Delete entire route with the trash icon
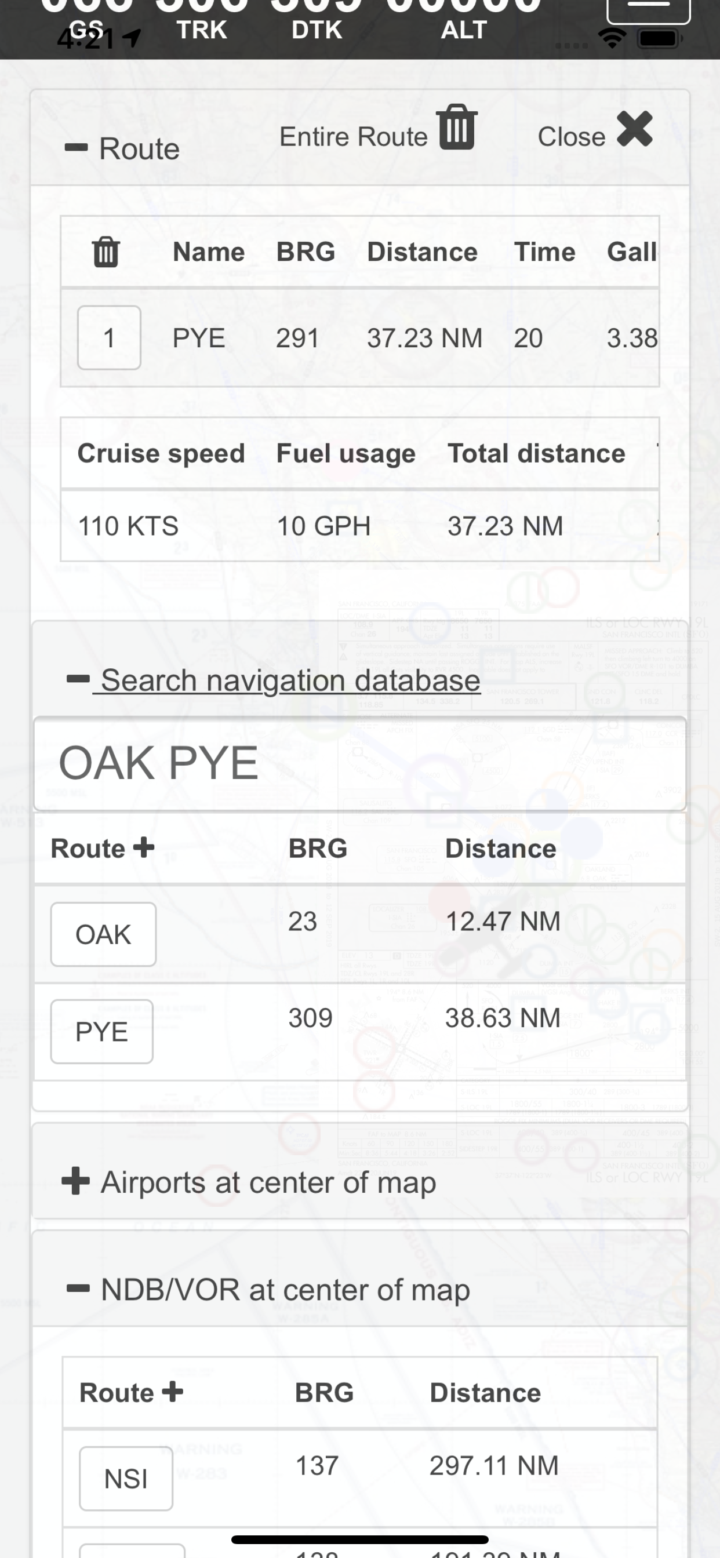Screen dimensions: 720x1558 [x=457, y=127]
